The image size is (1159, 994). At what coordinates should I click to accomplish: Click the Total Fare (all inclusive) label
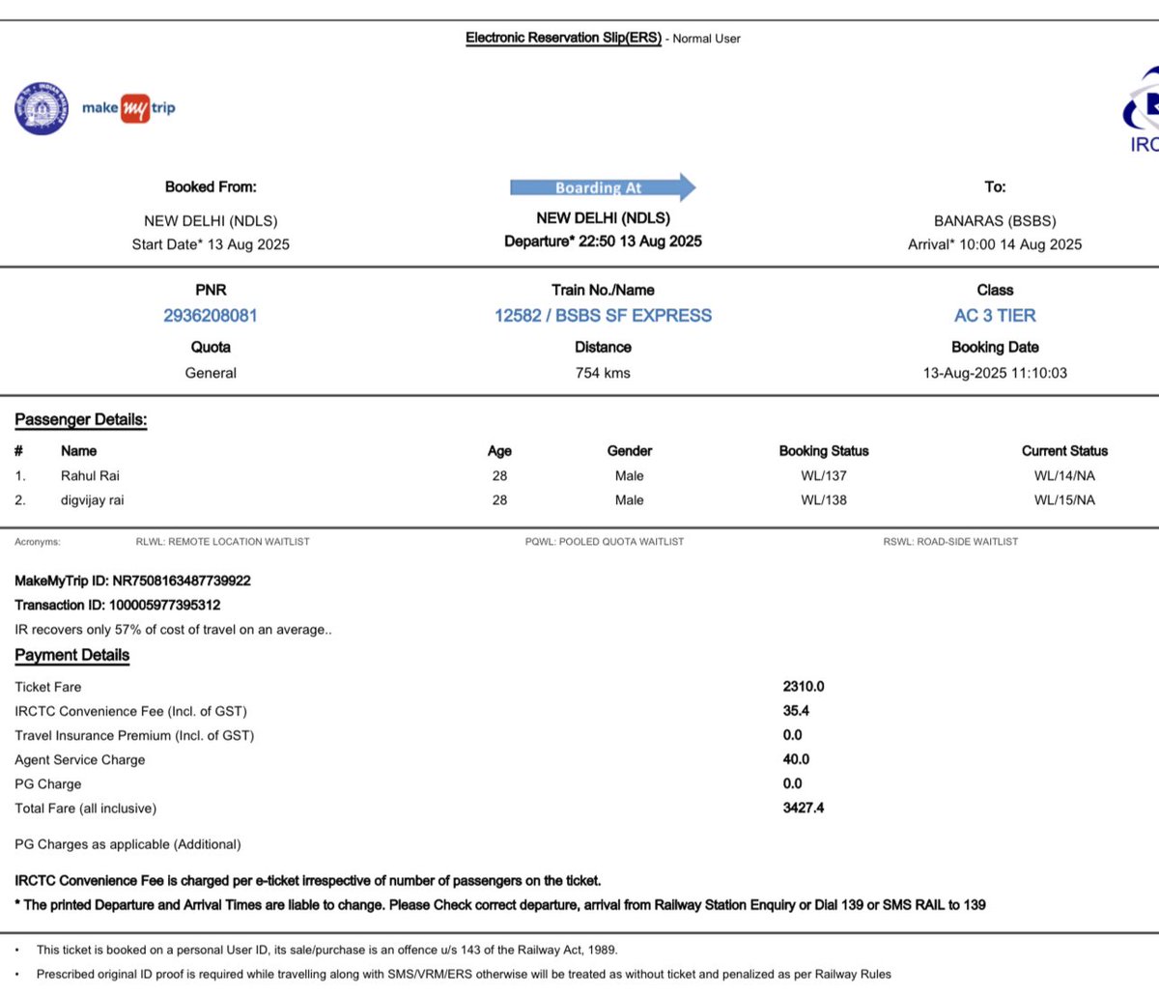pos(85,809)
